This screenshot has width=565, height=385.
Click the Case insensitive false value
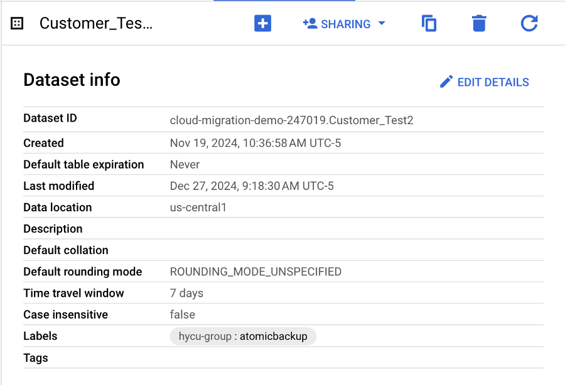182,315
